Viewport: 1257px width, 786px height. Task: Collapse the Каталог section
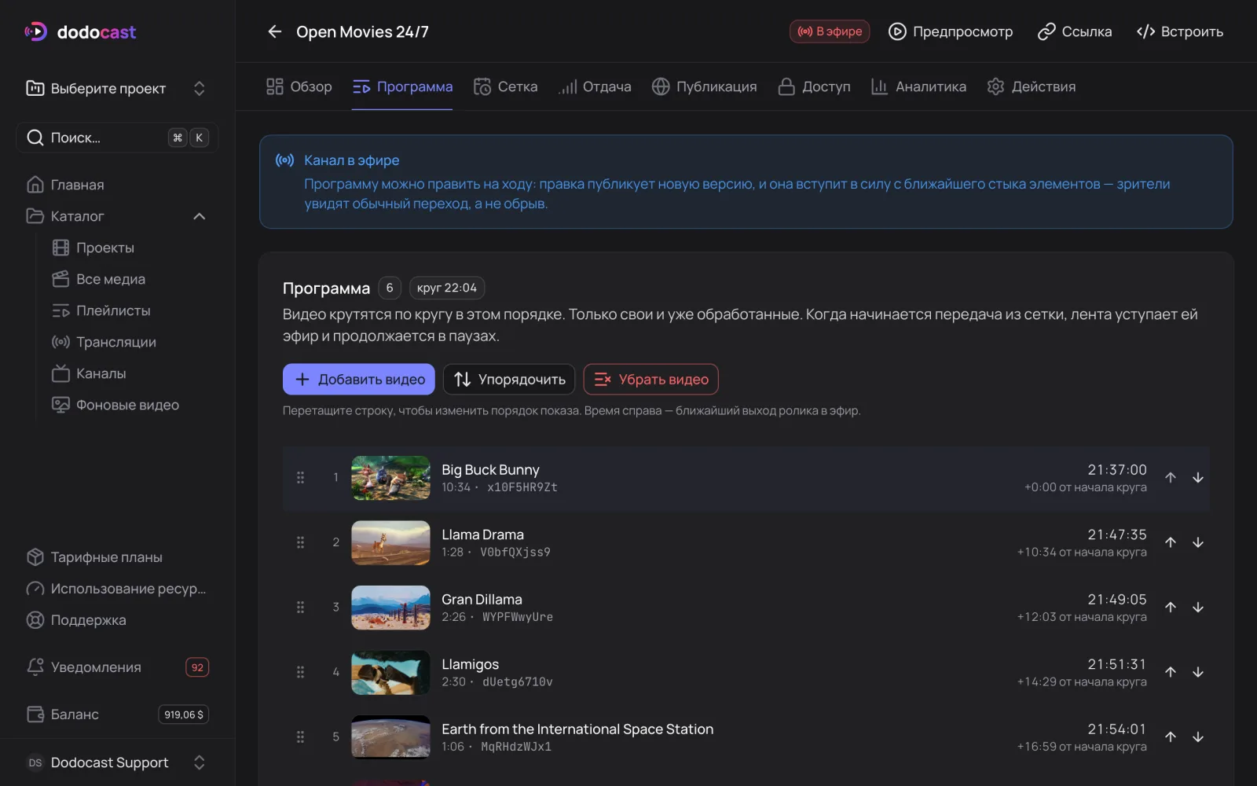click(200, 216)
